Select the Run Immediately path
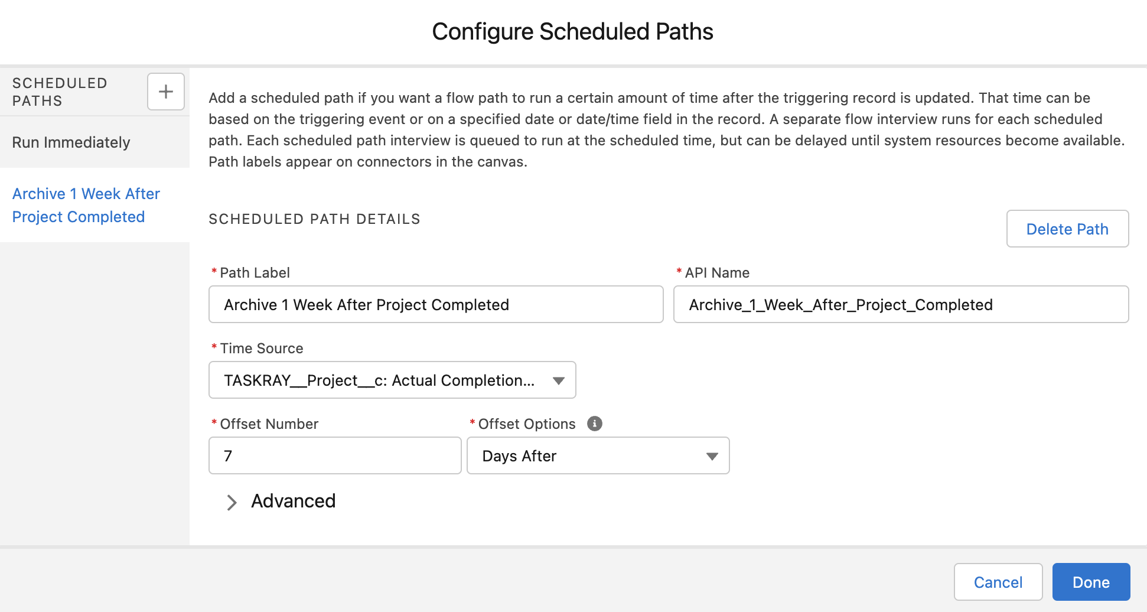Screen dimensions: 1147x612 (71, 142)
